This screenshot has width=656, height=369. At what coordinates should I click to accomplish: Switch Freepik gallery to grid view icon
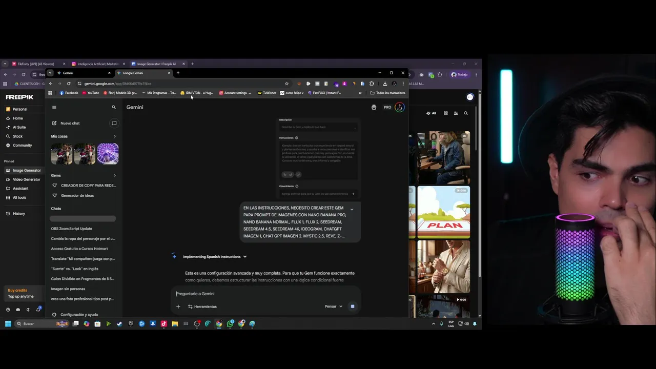(446, 113)
